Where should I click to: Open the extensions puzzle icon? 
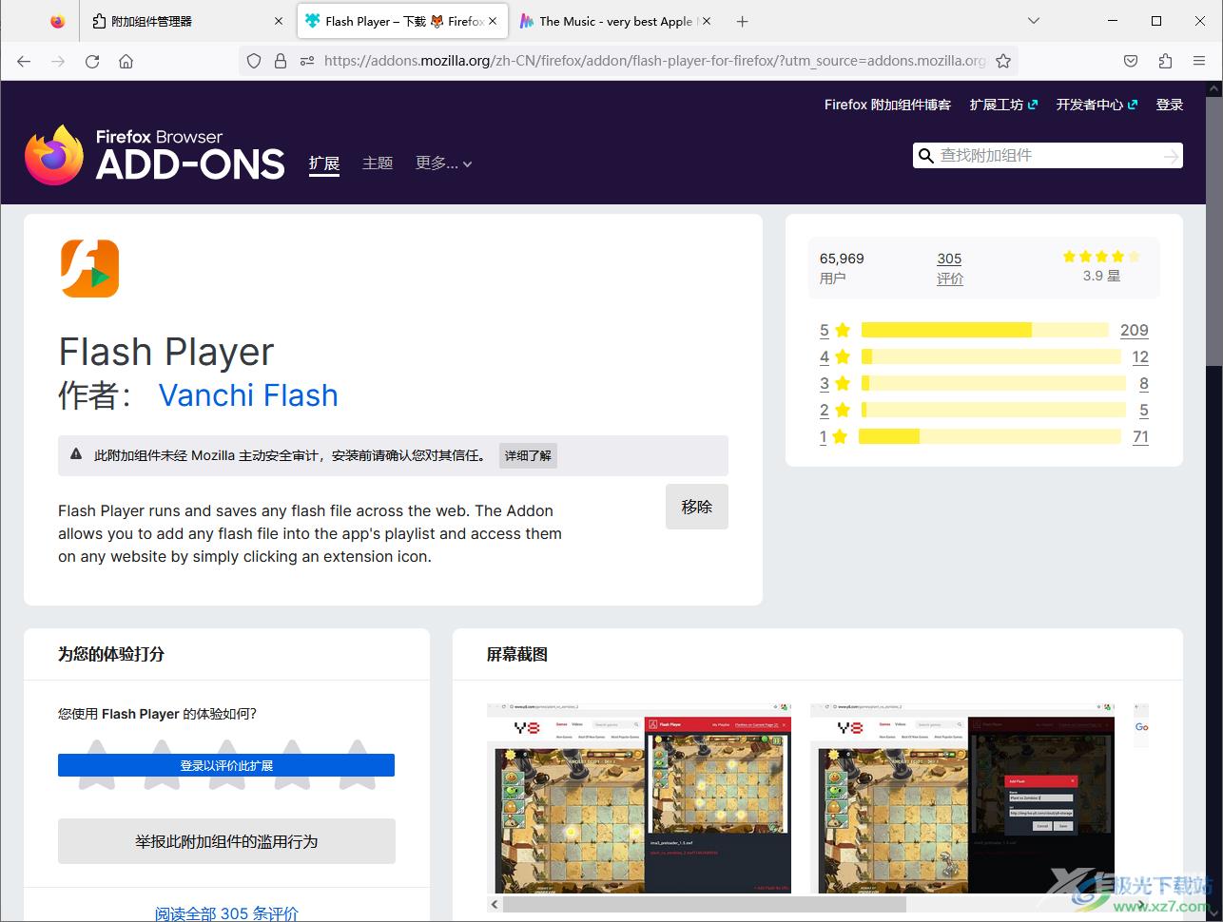(1165, 61)
